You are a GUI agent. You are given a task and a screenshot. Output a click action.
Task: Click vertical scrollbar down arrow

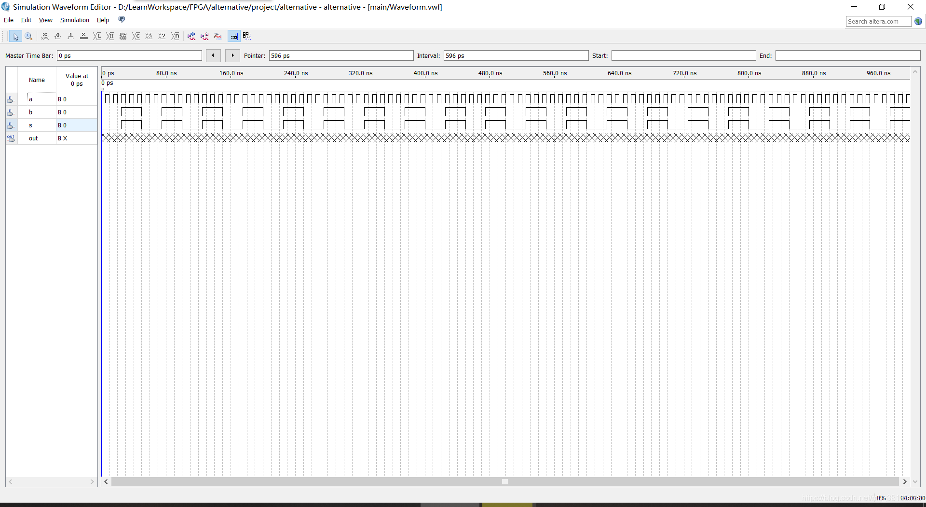pos(915,482)
